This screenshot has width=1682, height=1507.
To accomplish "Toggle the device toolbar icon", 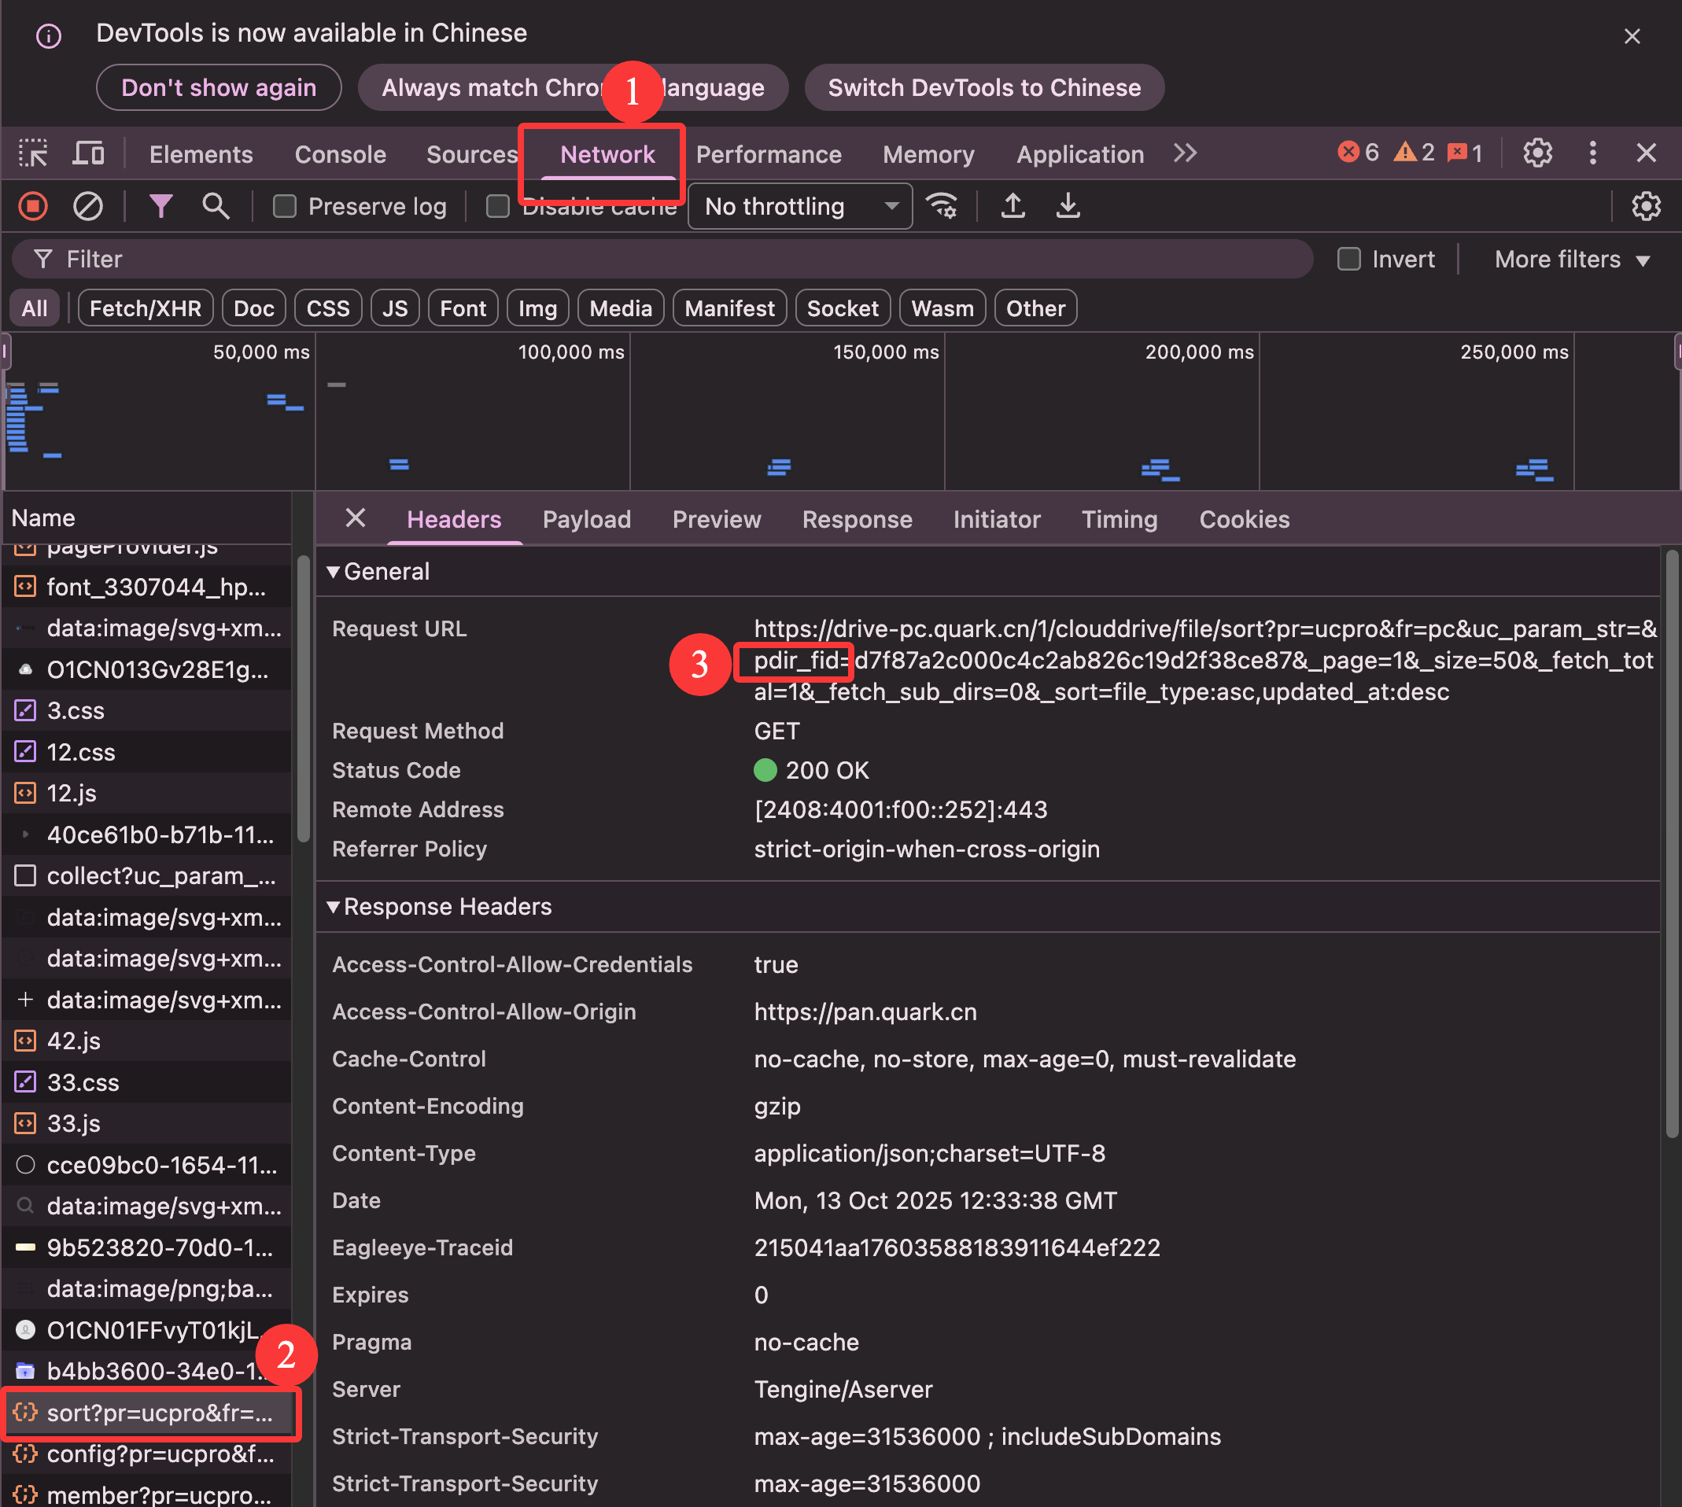I will coord(89,154).
